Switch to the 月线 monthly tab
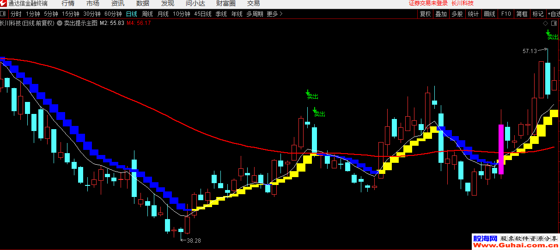 click(163, 14)
